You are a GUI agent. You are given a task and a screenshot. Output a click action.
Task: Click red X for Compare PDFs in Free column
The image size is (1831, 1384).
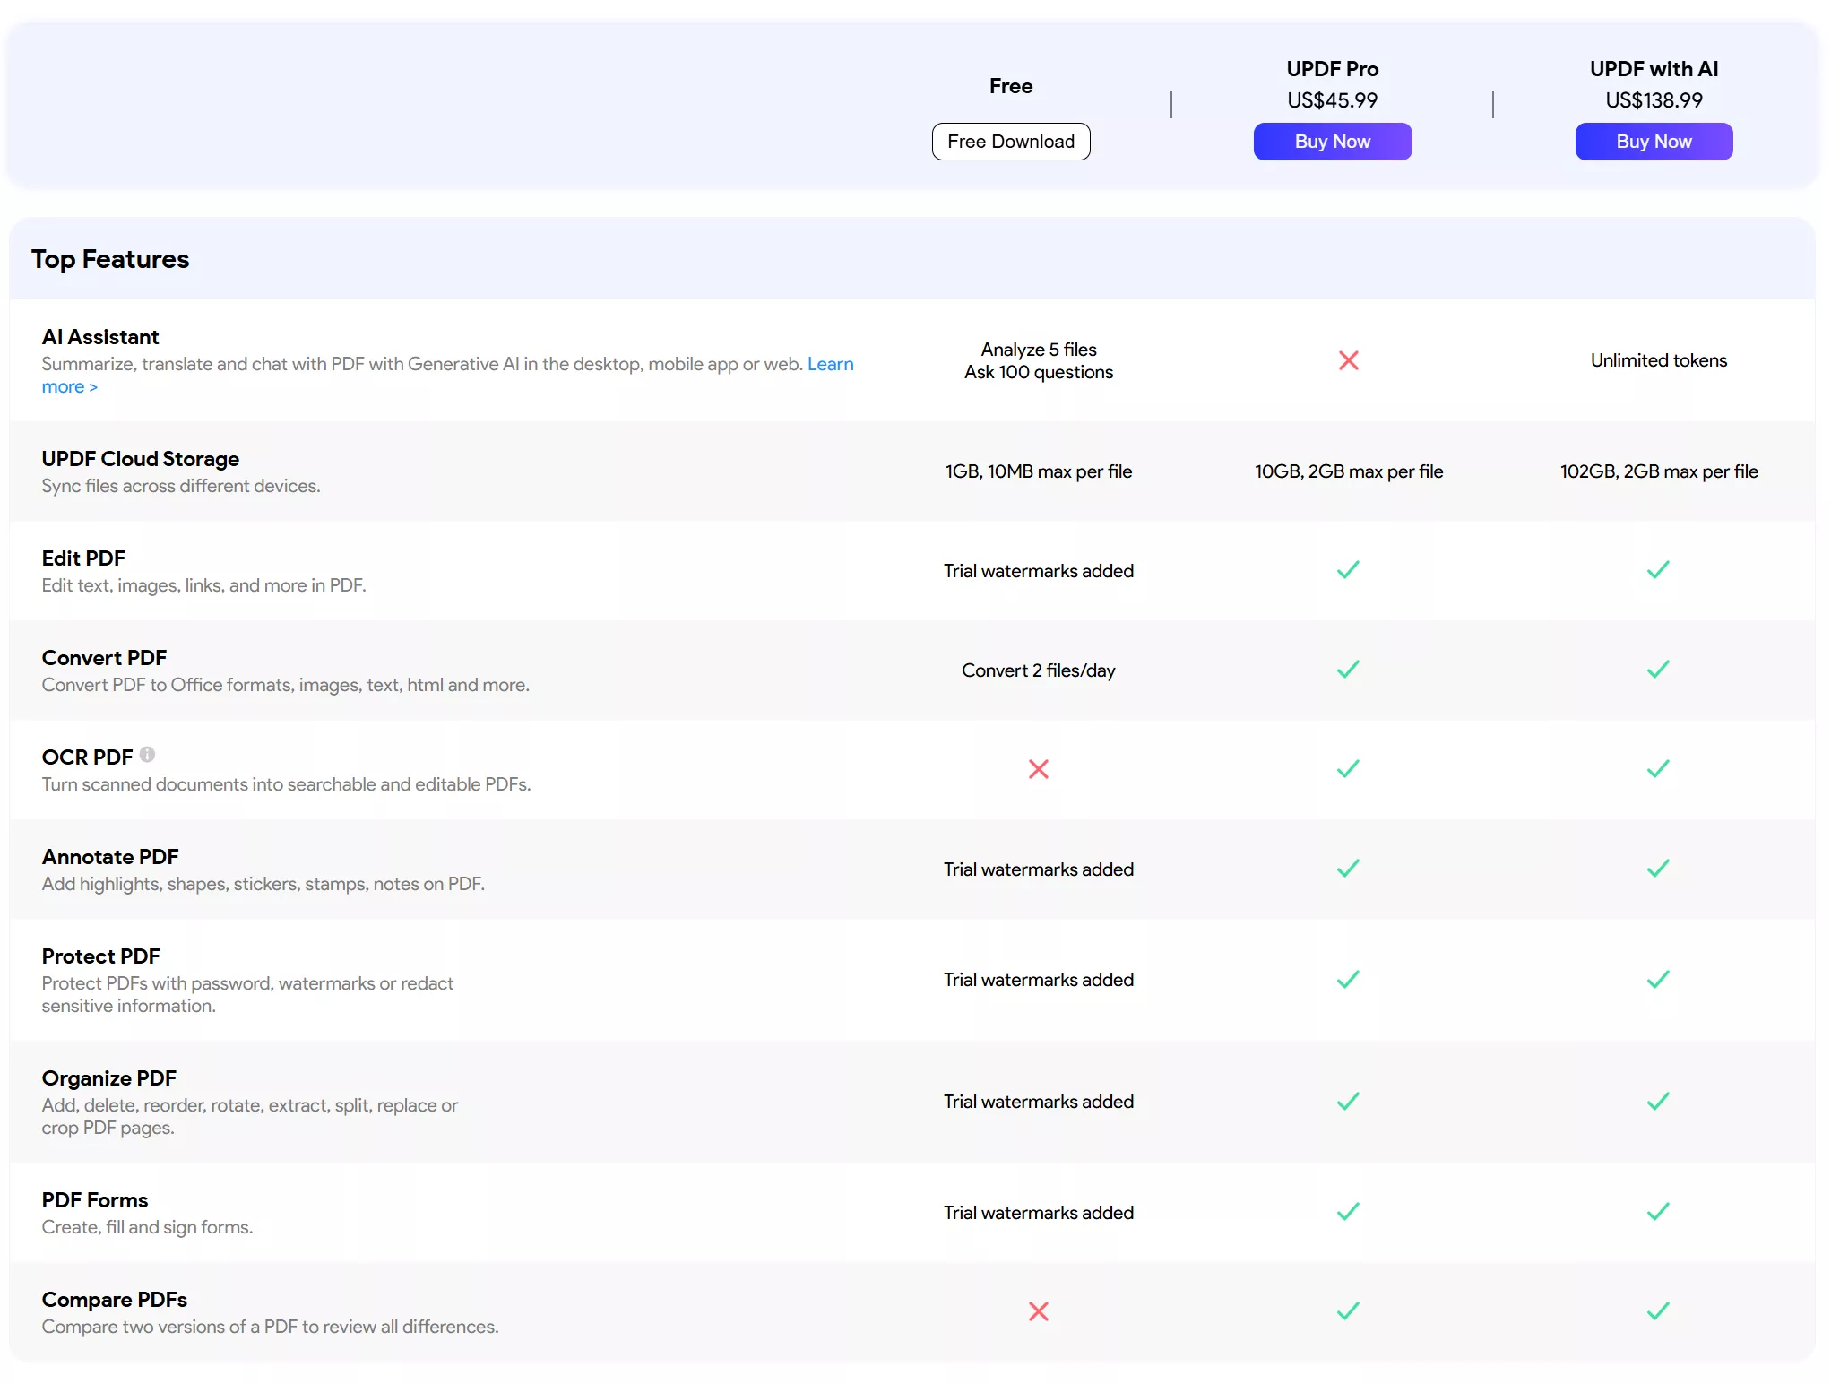coord(1038,1311)
